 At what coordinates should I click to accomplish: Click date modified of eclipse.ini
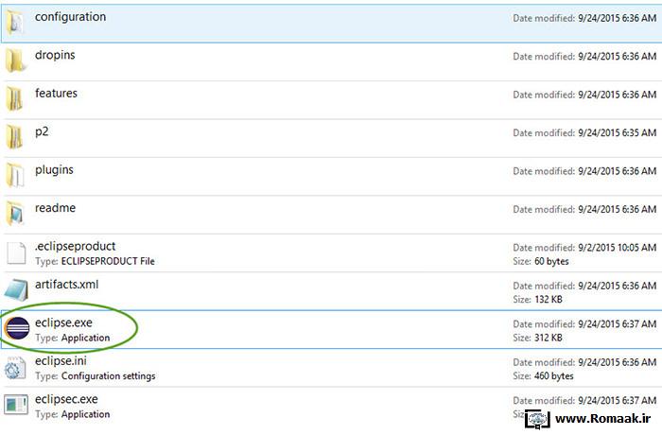click(584, 362)
